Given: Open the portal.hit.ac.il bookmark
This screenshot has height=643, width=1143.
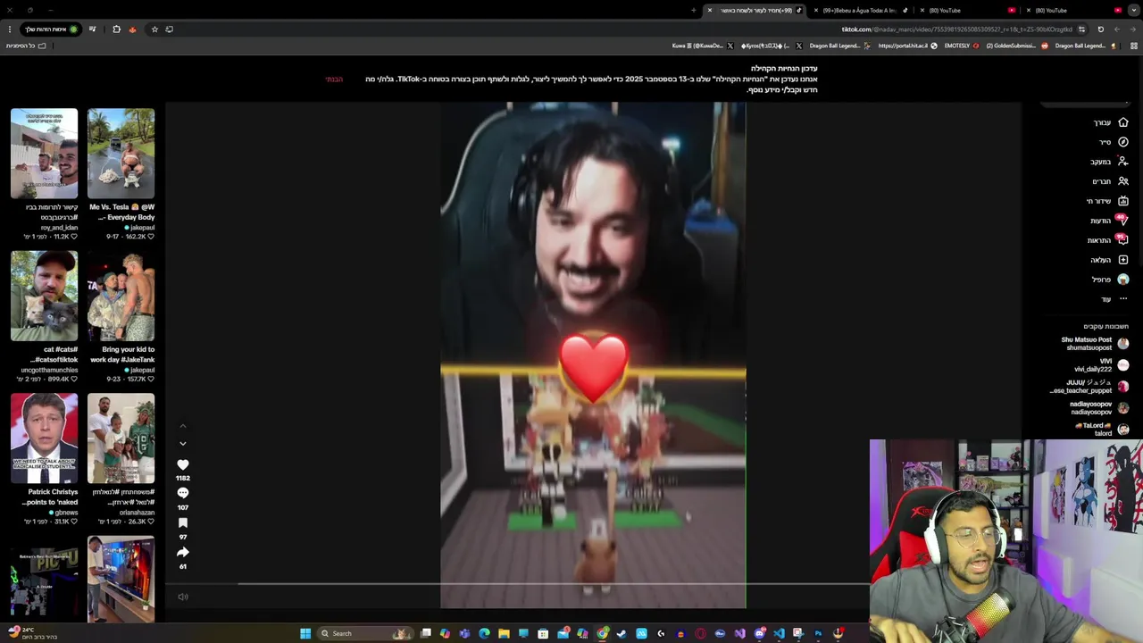Looking at the screenshot, I should (907, 46).
